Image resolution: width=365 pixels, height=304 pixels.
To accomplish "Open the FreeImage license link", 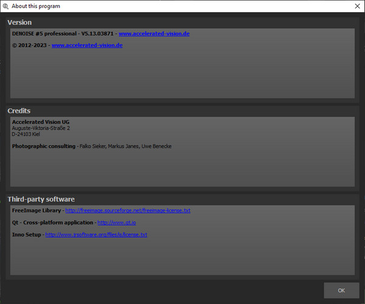I will [x=128, y=210].
